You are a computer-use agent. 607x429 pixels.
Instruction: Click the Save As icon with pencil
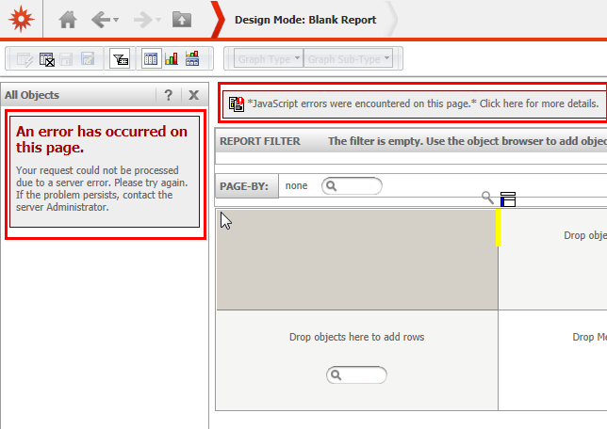pyautogui.click(x=88, y=58)
